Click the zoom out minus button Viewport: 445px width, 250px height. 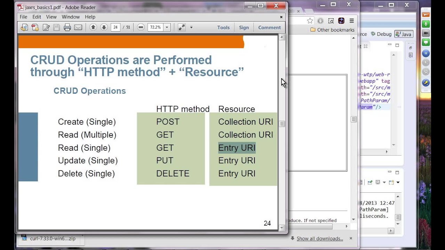click(x=141, y=27)
